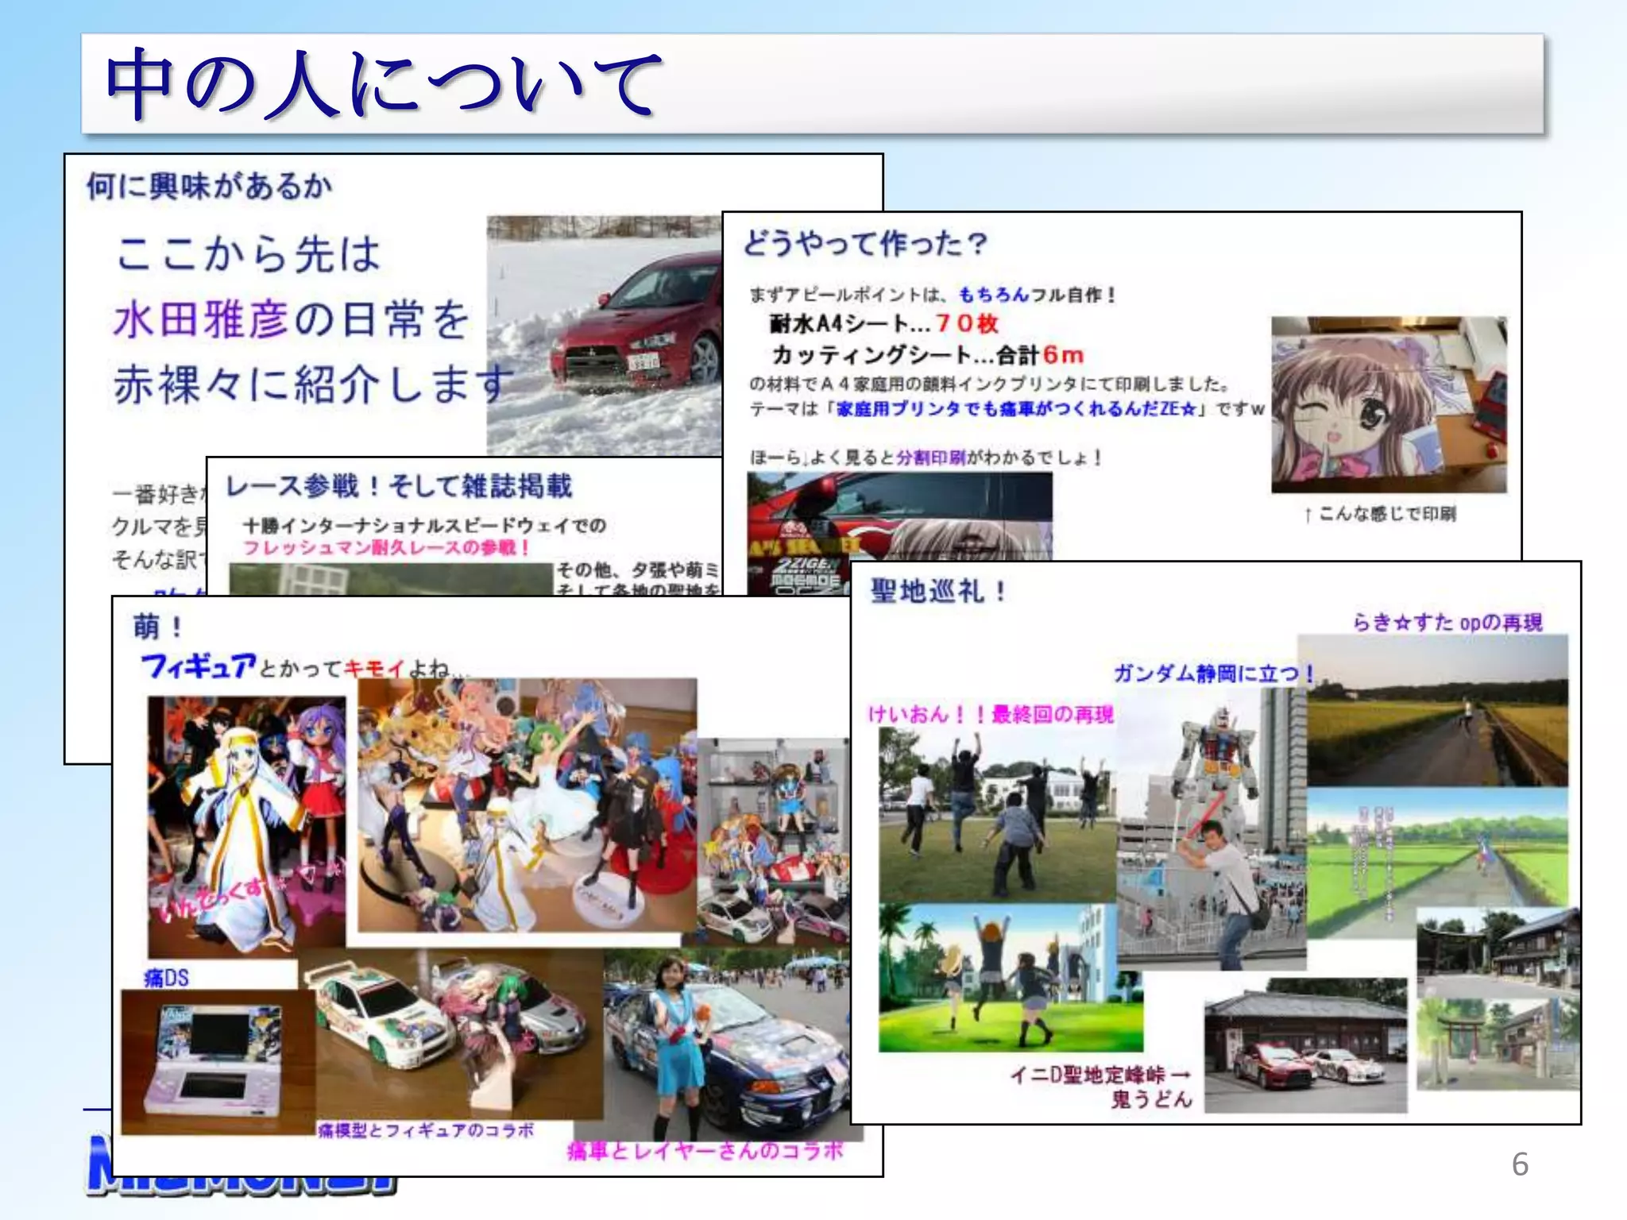
Task: Click the blue text もちろんフル自作！
Action: [1038, 295]
